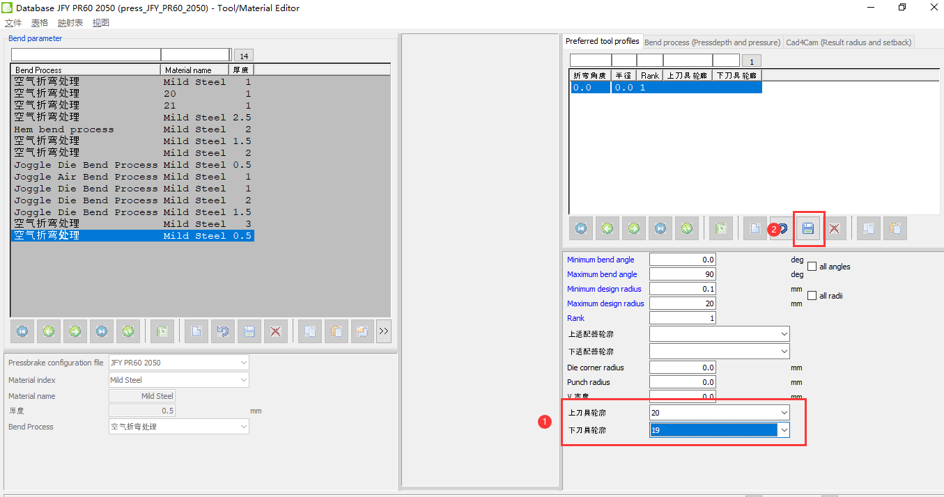Open the 下刀具轮廓 dropdown showing 19
This screenshot has height=497, width=944.
[x=784, y=430]
